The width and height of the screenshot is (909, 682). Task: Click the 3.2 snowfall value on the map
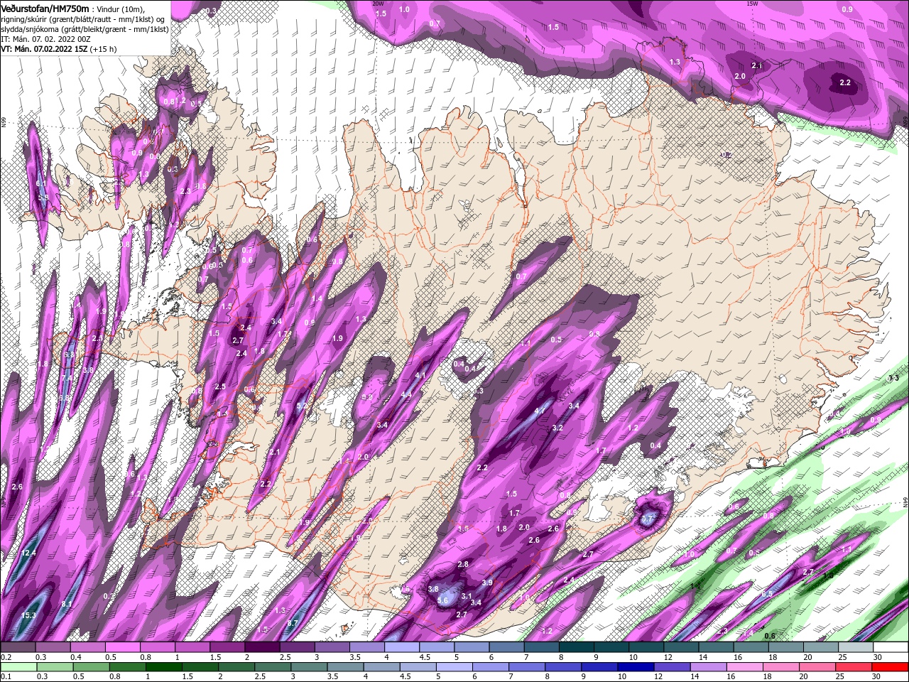[x=557, y=428]
